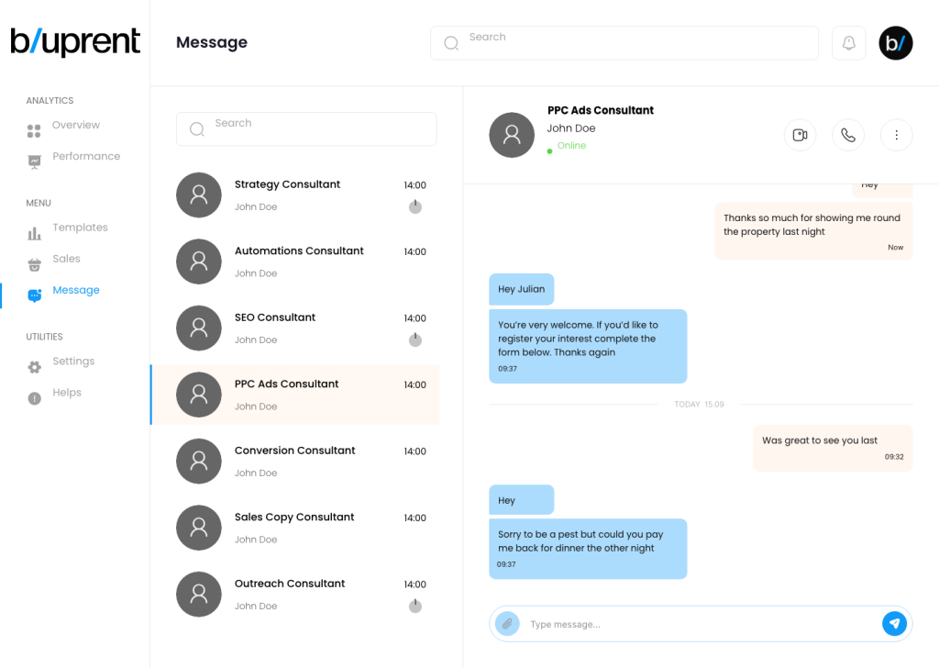The image size is (939, 668).
Task: Navigate to Sales in the sidebar
Action: (66, 259)
